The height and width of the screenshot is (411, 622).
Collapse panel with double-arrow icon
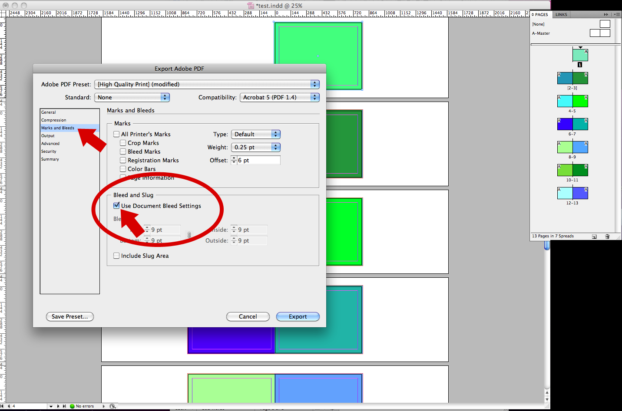[606, 14]
